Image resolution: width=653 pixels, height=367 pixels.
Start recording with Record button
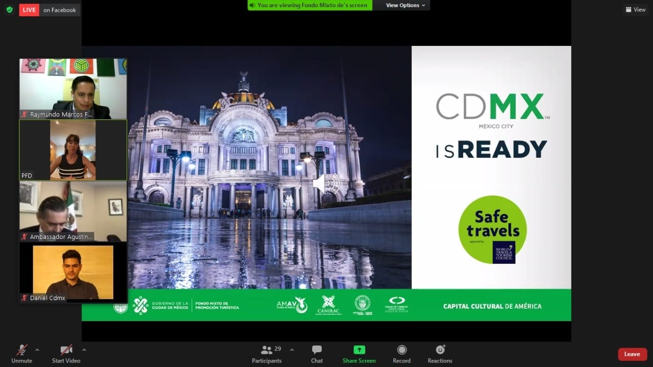tap(401, 354)
